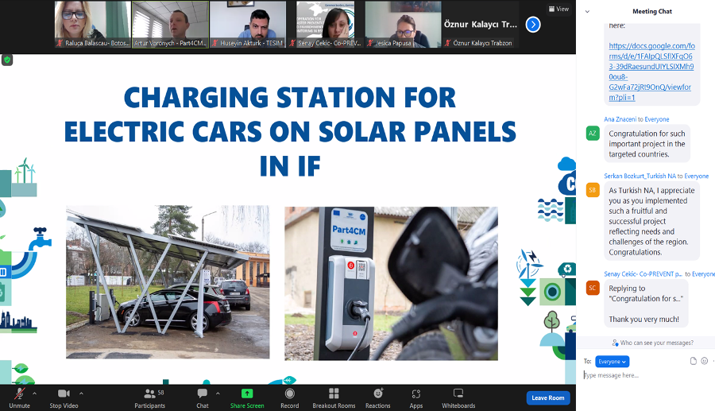
Task: Open the Participants panel
Action: coord(149,397)
